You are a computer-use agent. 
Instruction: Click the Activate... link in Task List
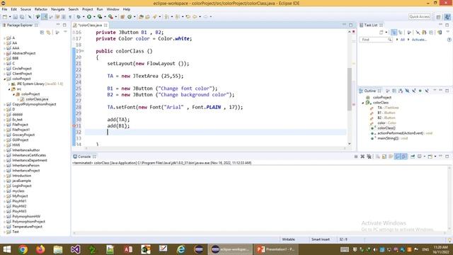[419, 40]
